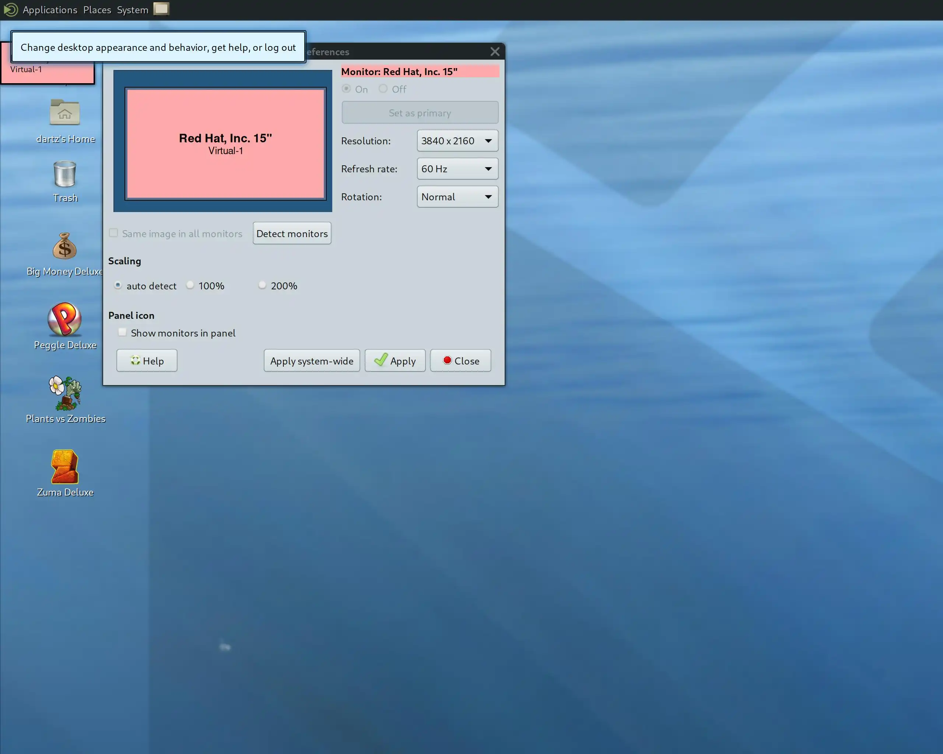Screen dimensions: 943x754
Task: Enable Show monitors in panel checkbox
Action: [122, 332]
